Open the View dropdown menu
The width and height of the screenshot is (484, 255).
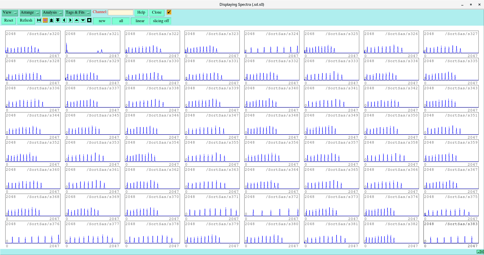pyautogui.click(x=10, y=13)
